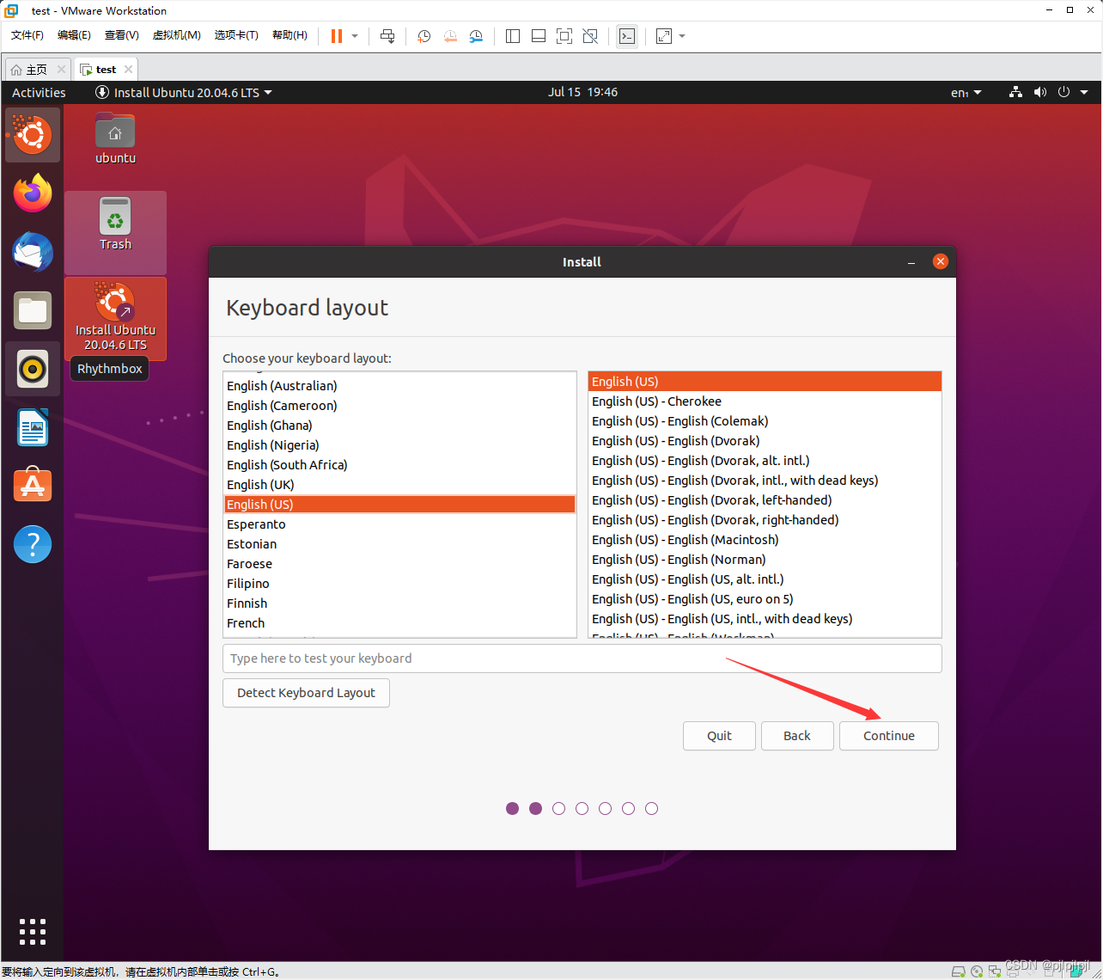Open the Ubuntu Activities overview
Viewport: 1103px width, 980px height.
[39, 93]
